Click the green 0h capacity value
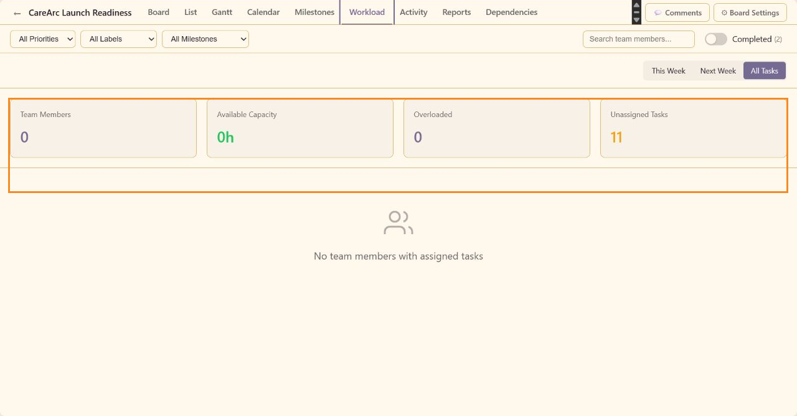The height and width of the screenshot is (416, 797). [x=225, y=138]
